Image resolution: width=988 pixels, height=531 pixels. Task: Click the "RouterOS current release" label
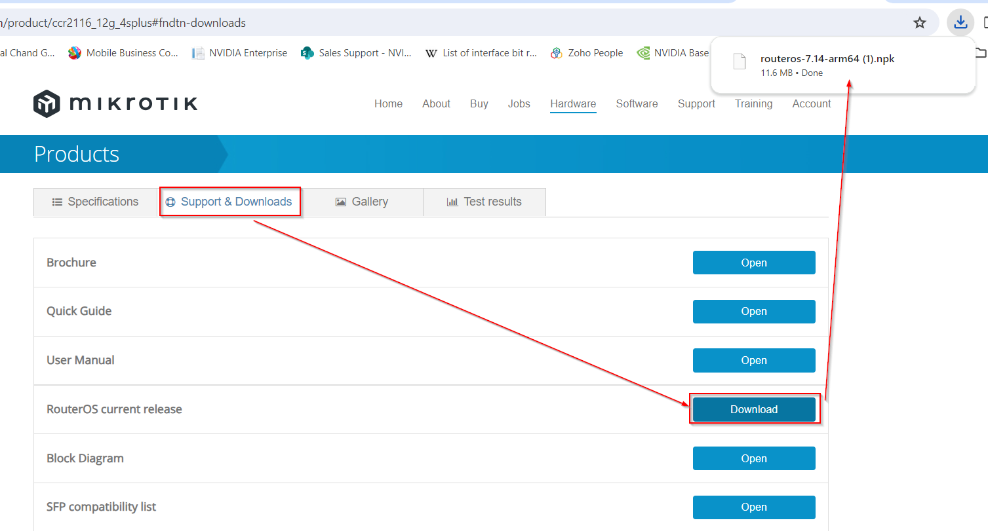pyautogui.click(x=114, y=409)
